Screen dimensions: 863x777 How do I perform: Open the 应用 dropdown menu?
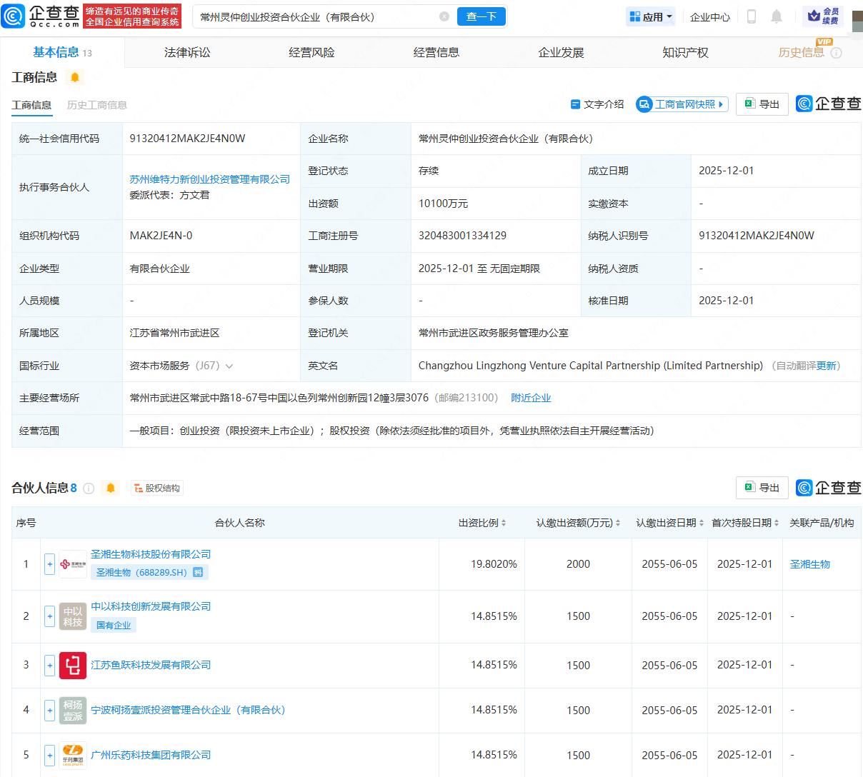(650, 16)
